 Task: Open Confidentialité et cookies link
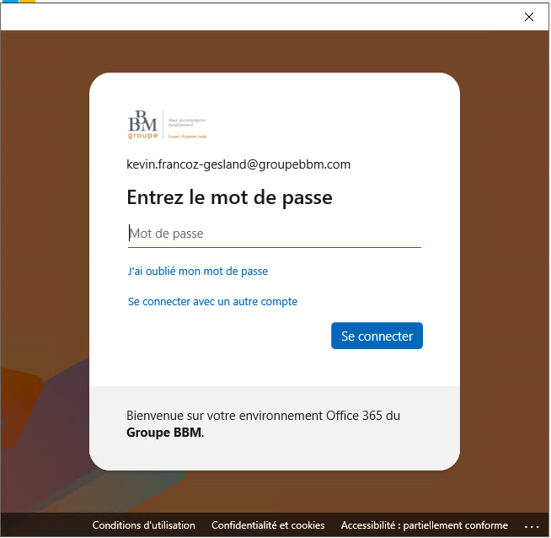(268, 525)
